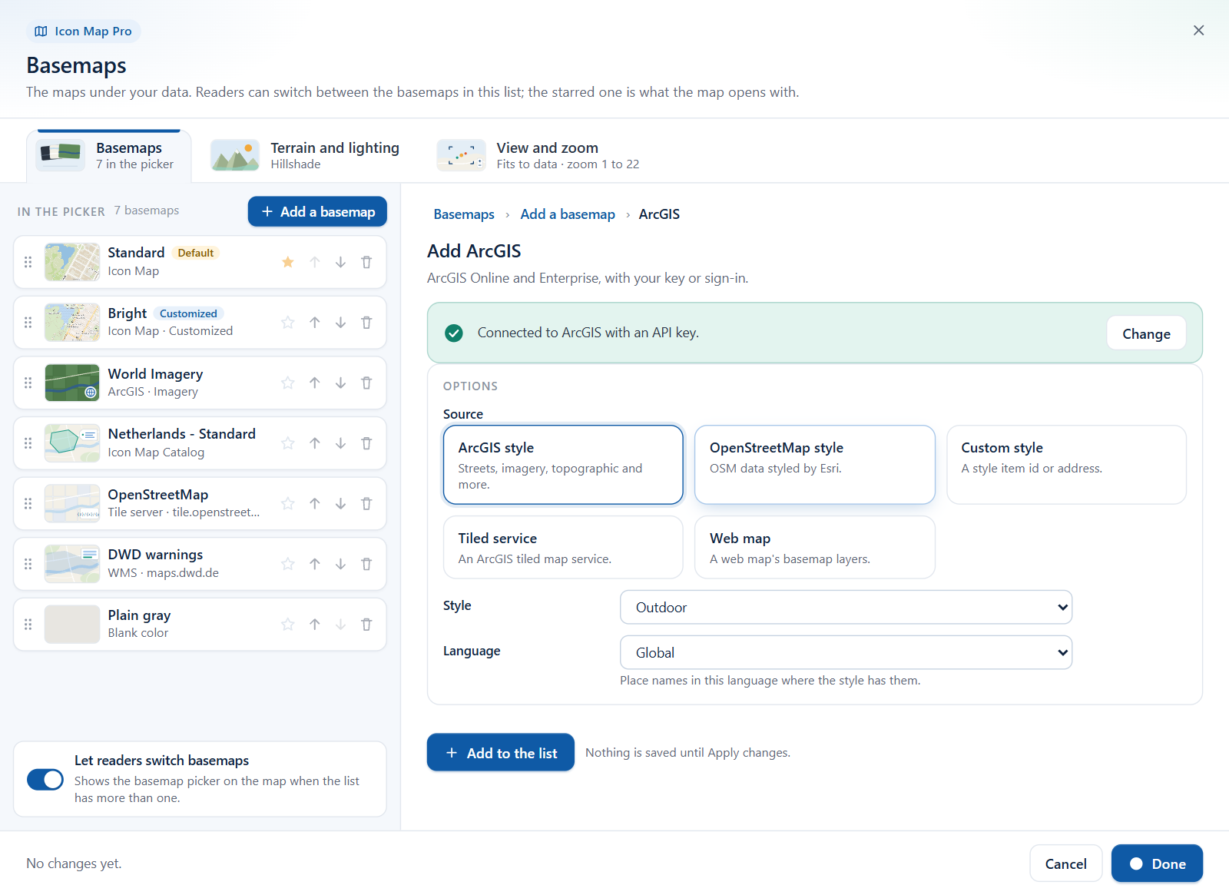Click Basemaps breadcrumb link
The image size is (1229, 895).
click(x=464, y=214)
